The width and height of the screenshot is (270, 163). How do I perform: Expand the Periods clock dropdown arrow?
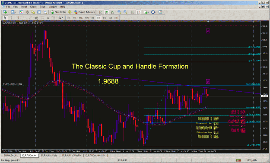(x=156, y=12)
